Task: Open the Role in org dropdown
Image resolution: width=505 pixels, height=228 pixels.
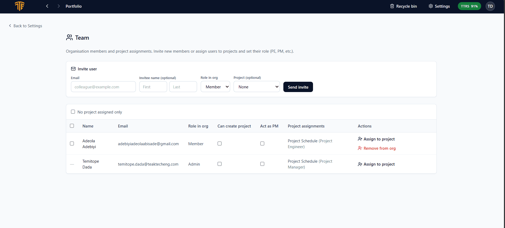Action: pos(215,87)
